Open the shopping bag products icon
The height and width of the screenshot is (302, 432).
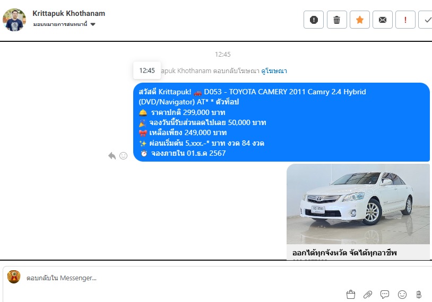click(x=351, y=294)
